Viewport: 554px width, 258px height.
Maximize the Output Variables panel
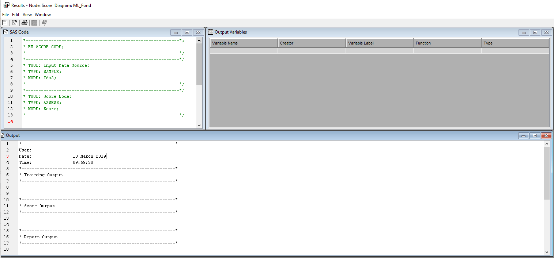coord(535,32)
